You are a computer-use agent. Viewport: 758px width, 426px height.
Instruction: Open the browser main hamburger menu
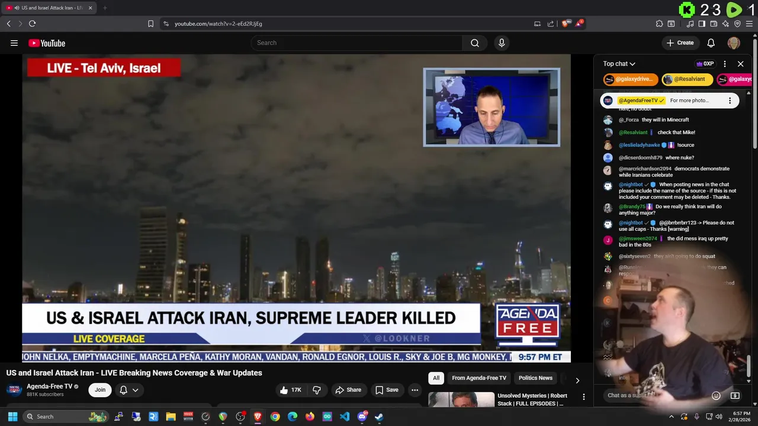(x=750, y=24)
